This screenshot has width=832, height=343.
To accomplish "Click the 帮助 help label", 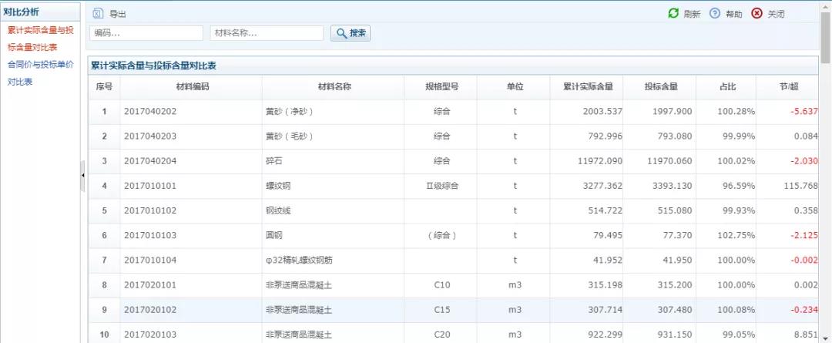I will 734,15.
